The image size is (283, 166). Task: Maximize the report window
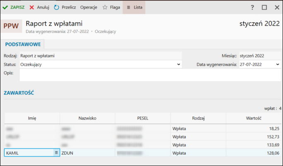(264, 7)
